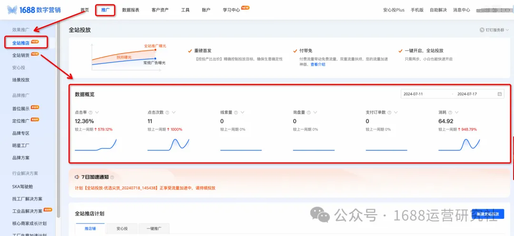Open the 数据报表 top menu
Screen dimensions: 514x236
(x=130, y=10)
